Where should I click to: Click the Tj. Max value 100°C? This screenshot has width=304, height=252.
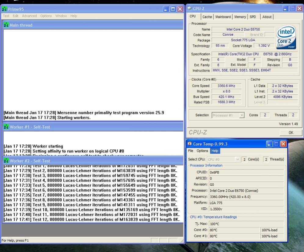246,224
